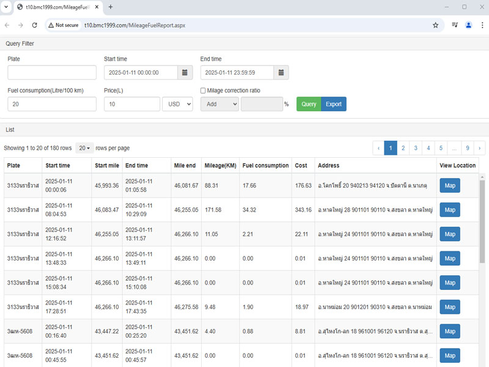Click the Fuel consumption column header
This screenshot has width=489, height=367.
265,166
